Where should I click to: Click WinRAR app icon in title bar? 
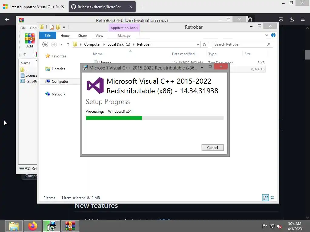pyautogui.click(x=21, y=20)
